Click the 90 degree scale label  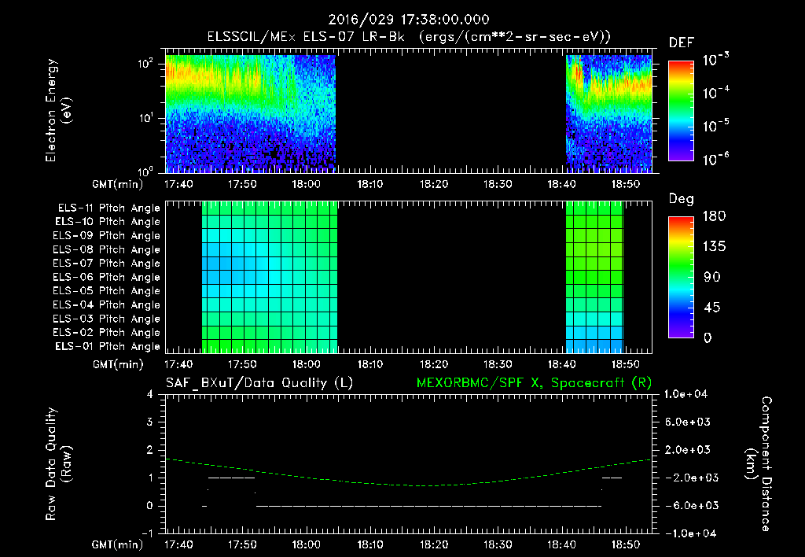[x=711, y=277]
